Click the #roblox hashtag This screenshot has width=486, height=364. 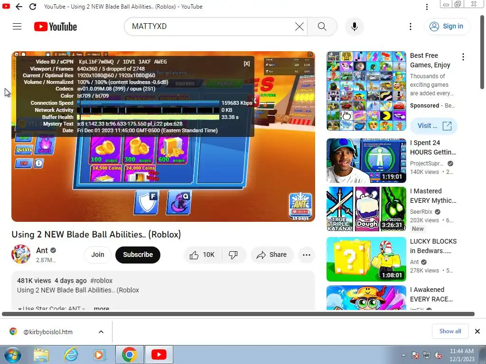[x=101, y=281]
